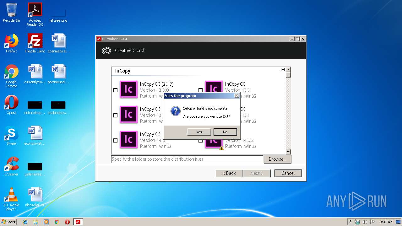Open the Action Center flag icon

click(372, 222)
